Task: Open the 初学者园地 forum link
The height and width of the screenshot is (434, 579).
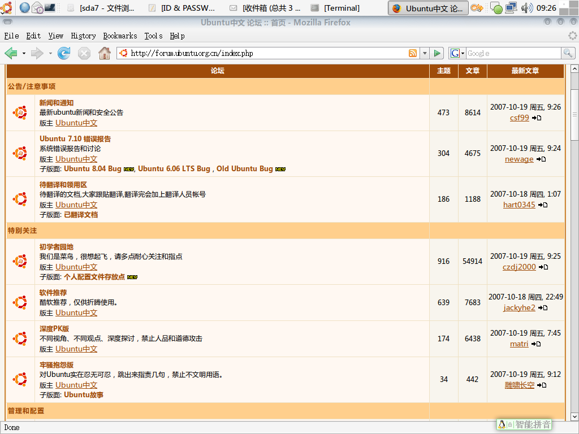Action: pyautogui.click(x=57, y=247)
